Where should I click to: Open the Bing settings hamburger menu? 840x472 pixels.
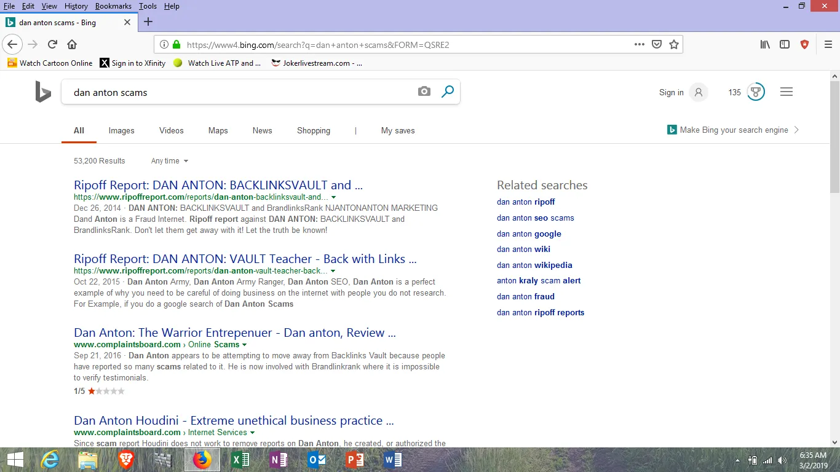787,92
